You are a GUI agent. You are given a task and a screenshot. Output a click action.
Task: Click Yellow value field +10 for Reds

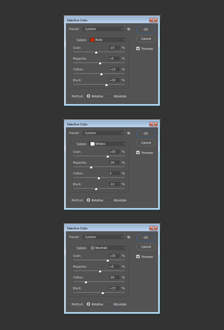(x=114, y=69)
